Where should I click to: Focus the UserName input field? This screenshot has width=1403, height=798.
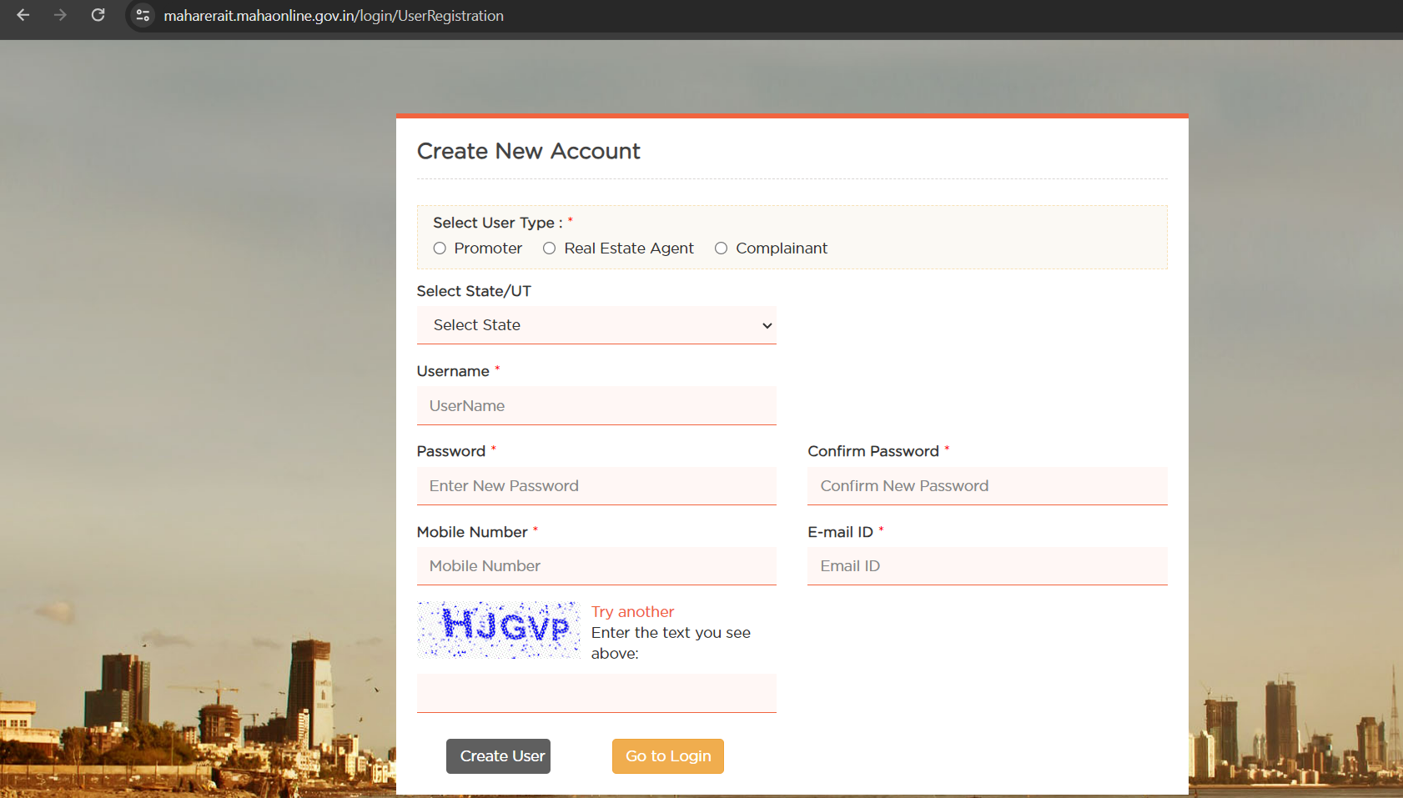[x=596, y=406]
